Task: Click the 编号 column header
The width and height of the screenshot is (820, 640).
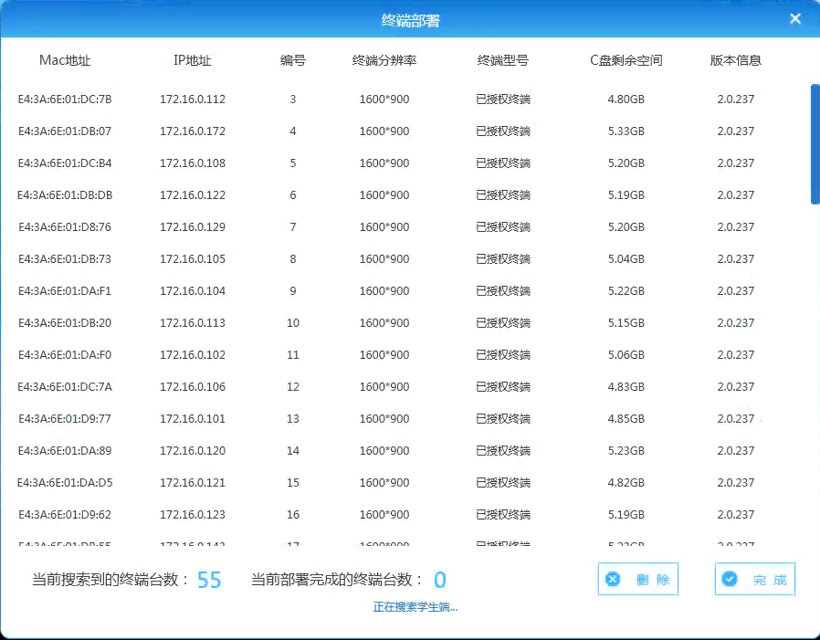Action: [292, 61]
